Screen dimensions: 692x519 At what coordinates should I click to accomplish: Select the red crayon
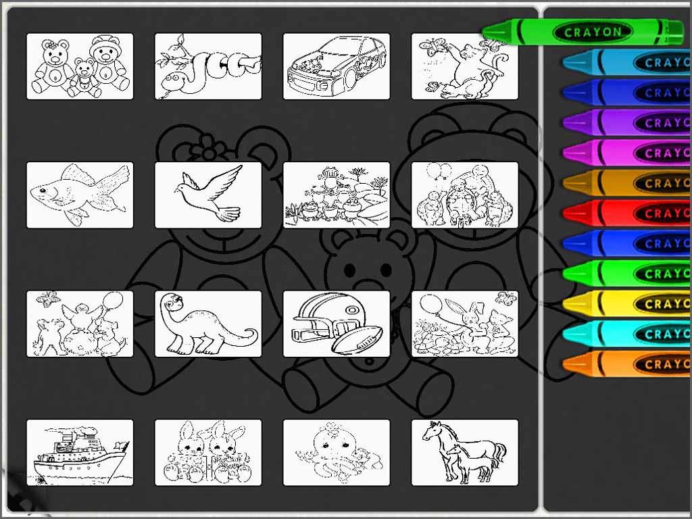click(626, 213)
